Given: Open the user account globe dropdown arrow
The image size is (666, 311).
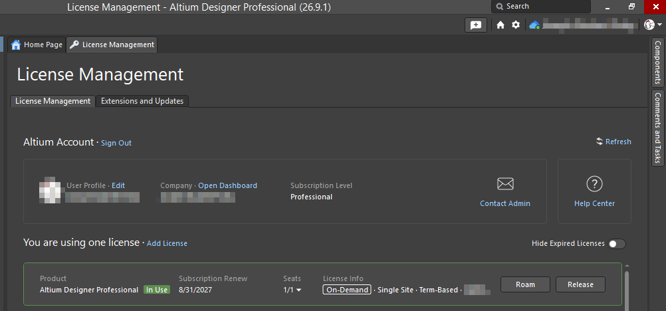Looking at the screenshot, I should [x=659, y=25].
